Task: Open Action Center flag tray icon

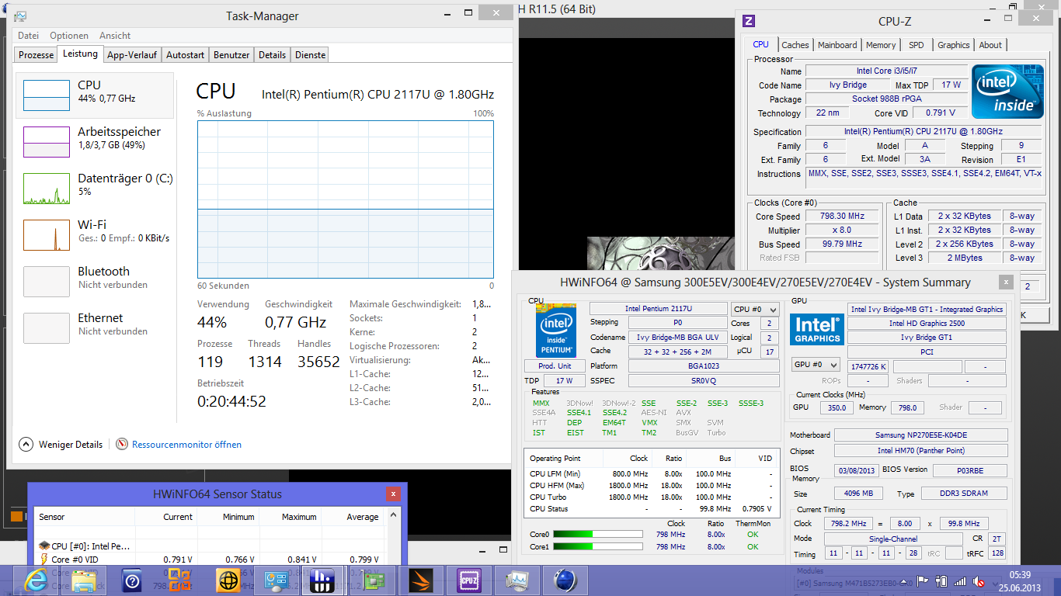Action: click(x=923, y=580)
